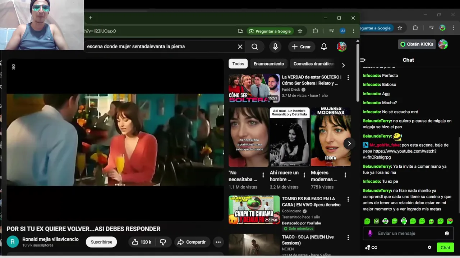Open media controls icon in YouTube window
Screen dimensions: 460x258
(331, 31)
